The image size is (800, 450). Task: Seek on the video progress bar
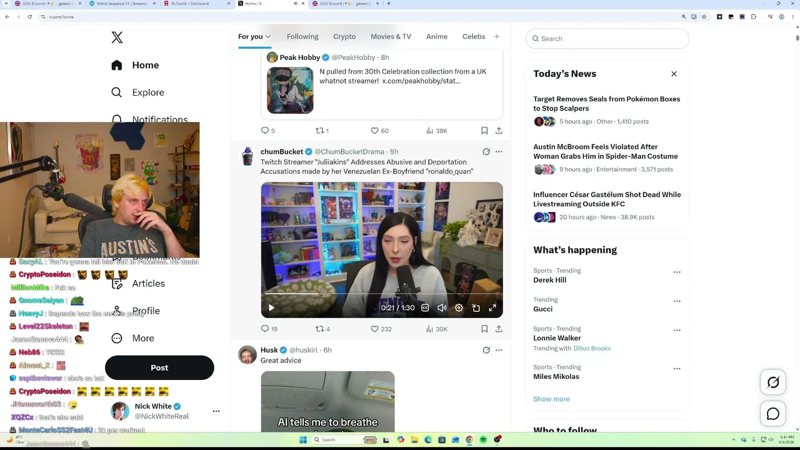coord(382,293)
